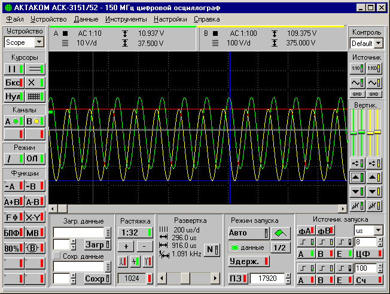Select 1:100 probe for channel B

click(374, 68)
